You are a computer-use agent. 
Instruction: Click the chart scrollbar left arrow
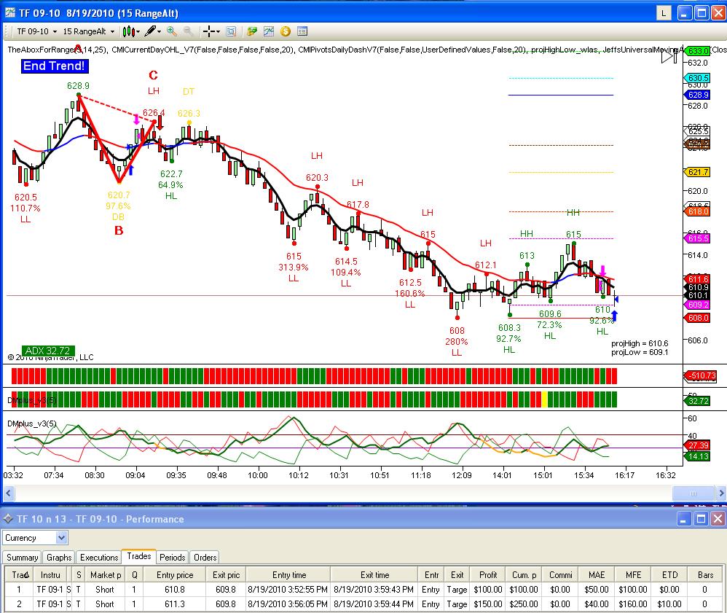8,493
